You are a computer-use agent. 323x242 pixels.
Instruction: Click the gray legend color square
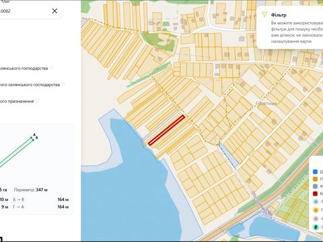(x=316, y=186)
